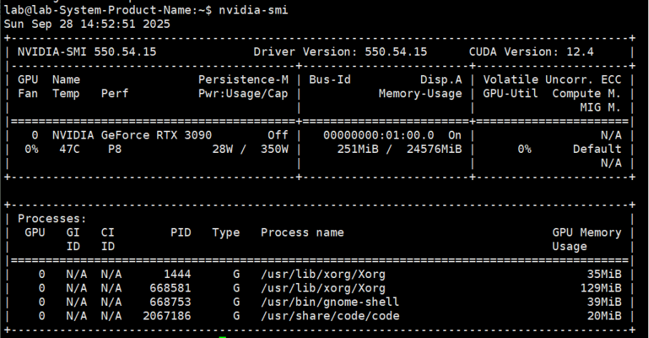This screenshot has height=338, width=649.
Task: Click the MIG M. header
Action: (600, 108)
